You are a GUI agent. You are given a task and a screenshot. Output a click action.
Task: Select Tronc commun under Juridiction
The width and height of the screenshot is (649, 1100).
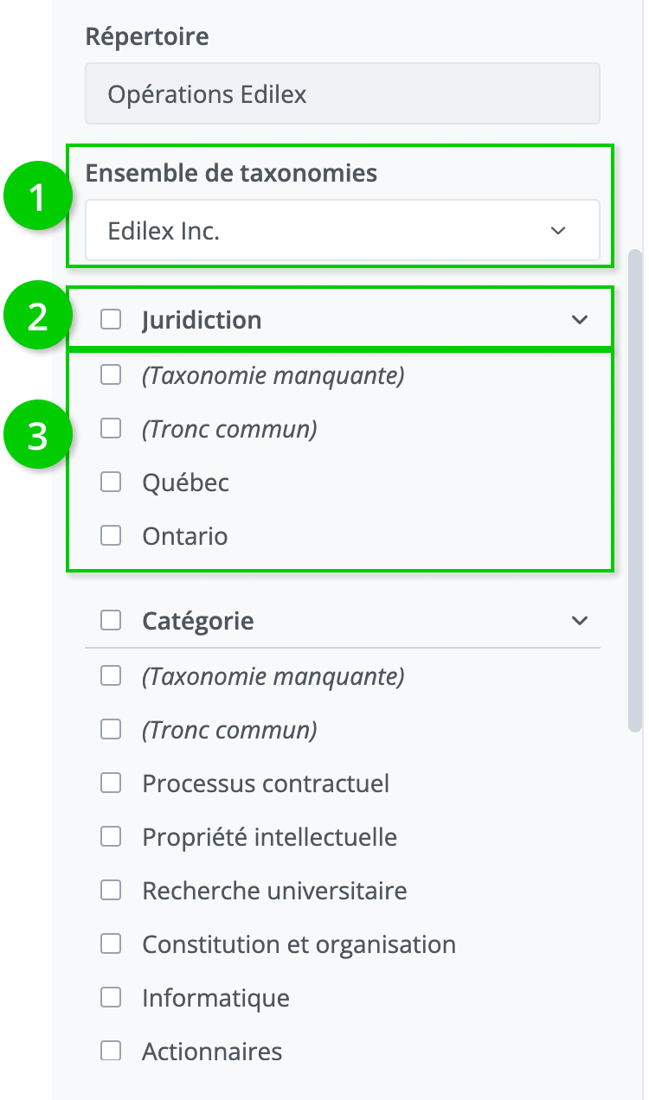click(111, 428)
